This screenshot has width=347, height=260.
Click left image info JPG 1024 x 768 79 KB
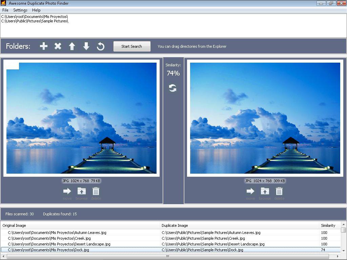[81, 181]
